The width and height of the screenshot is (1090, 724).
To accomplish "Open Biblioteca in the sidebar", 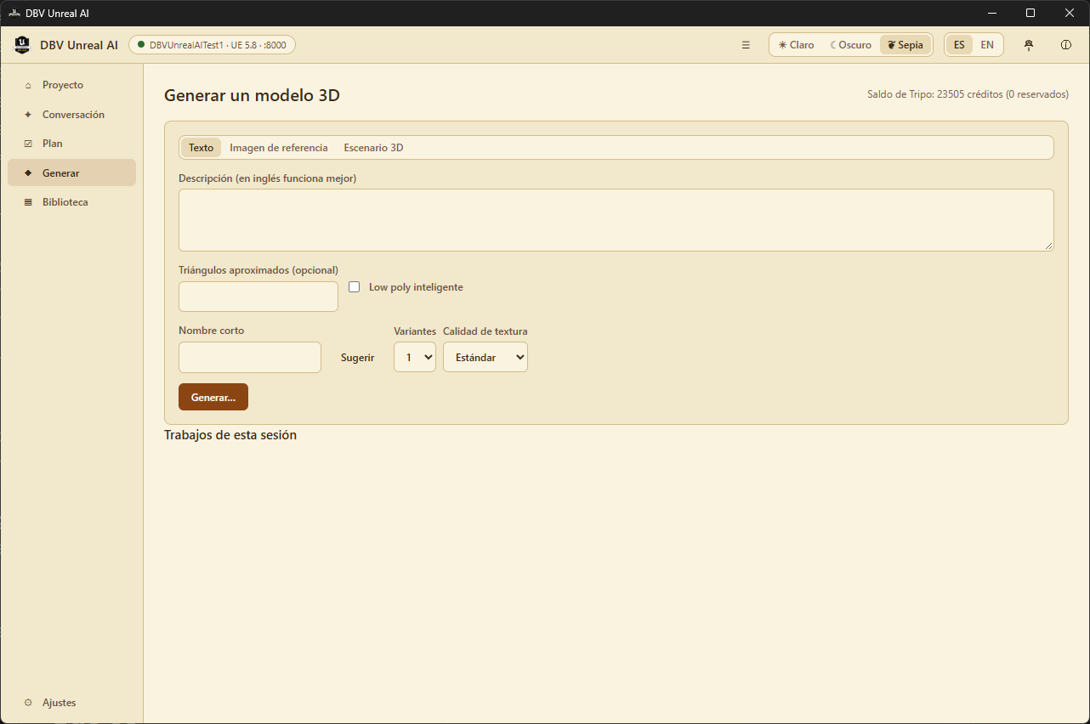I will (x=71, y=202).
